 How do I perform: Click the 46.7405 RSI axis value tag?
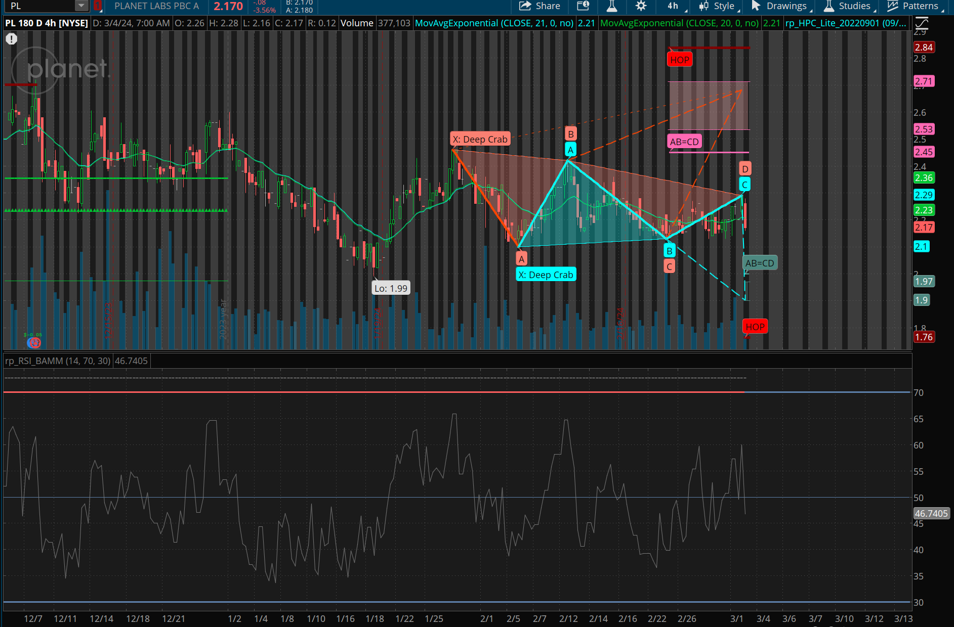point(931,514)
